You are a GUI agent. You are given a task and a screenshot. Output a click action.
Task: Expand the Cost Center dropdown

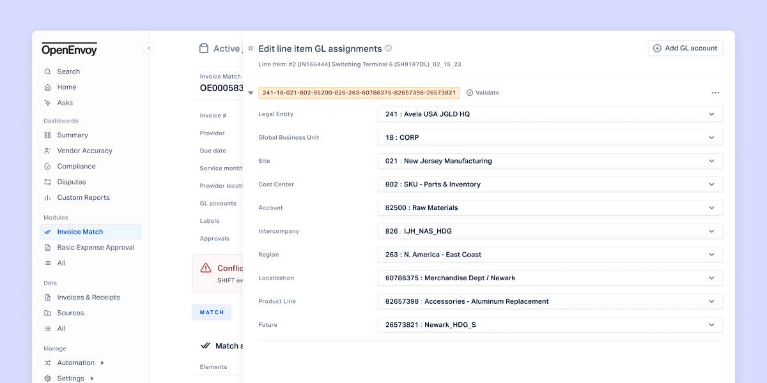point(550,184)
